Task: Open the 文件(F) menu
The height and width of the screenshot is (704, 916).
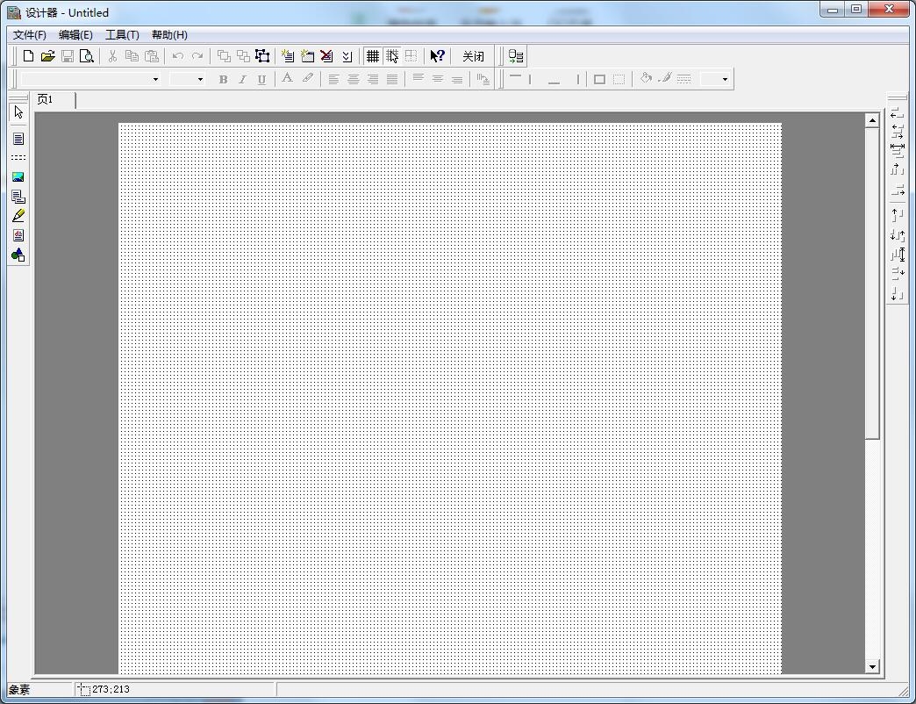Action: [x=30, y=35]
